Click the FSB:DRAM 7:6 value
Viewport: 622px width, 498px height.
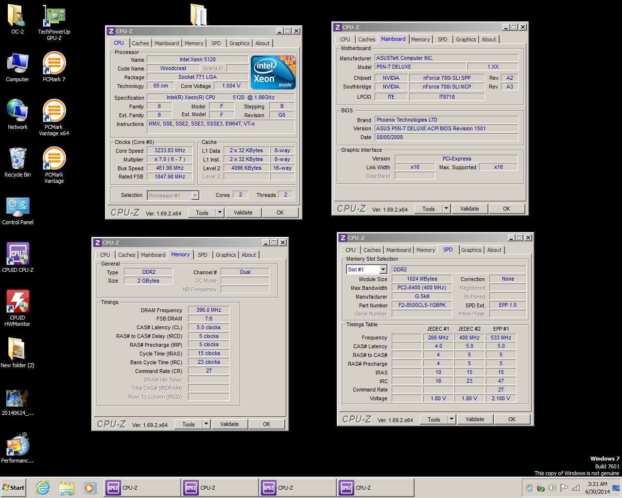pyautogui.click(x=209, y=319)
